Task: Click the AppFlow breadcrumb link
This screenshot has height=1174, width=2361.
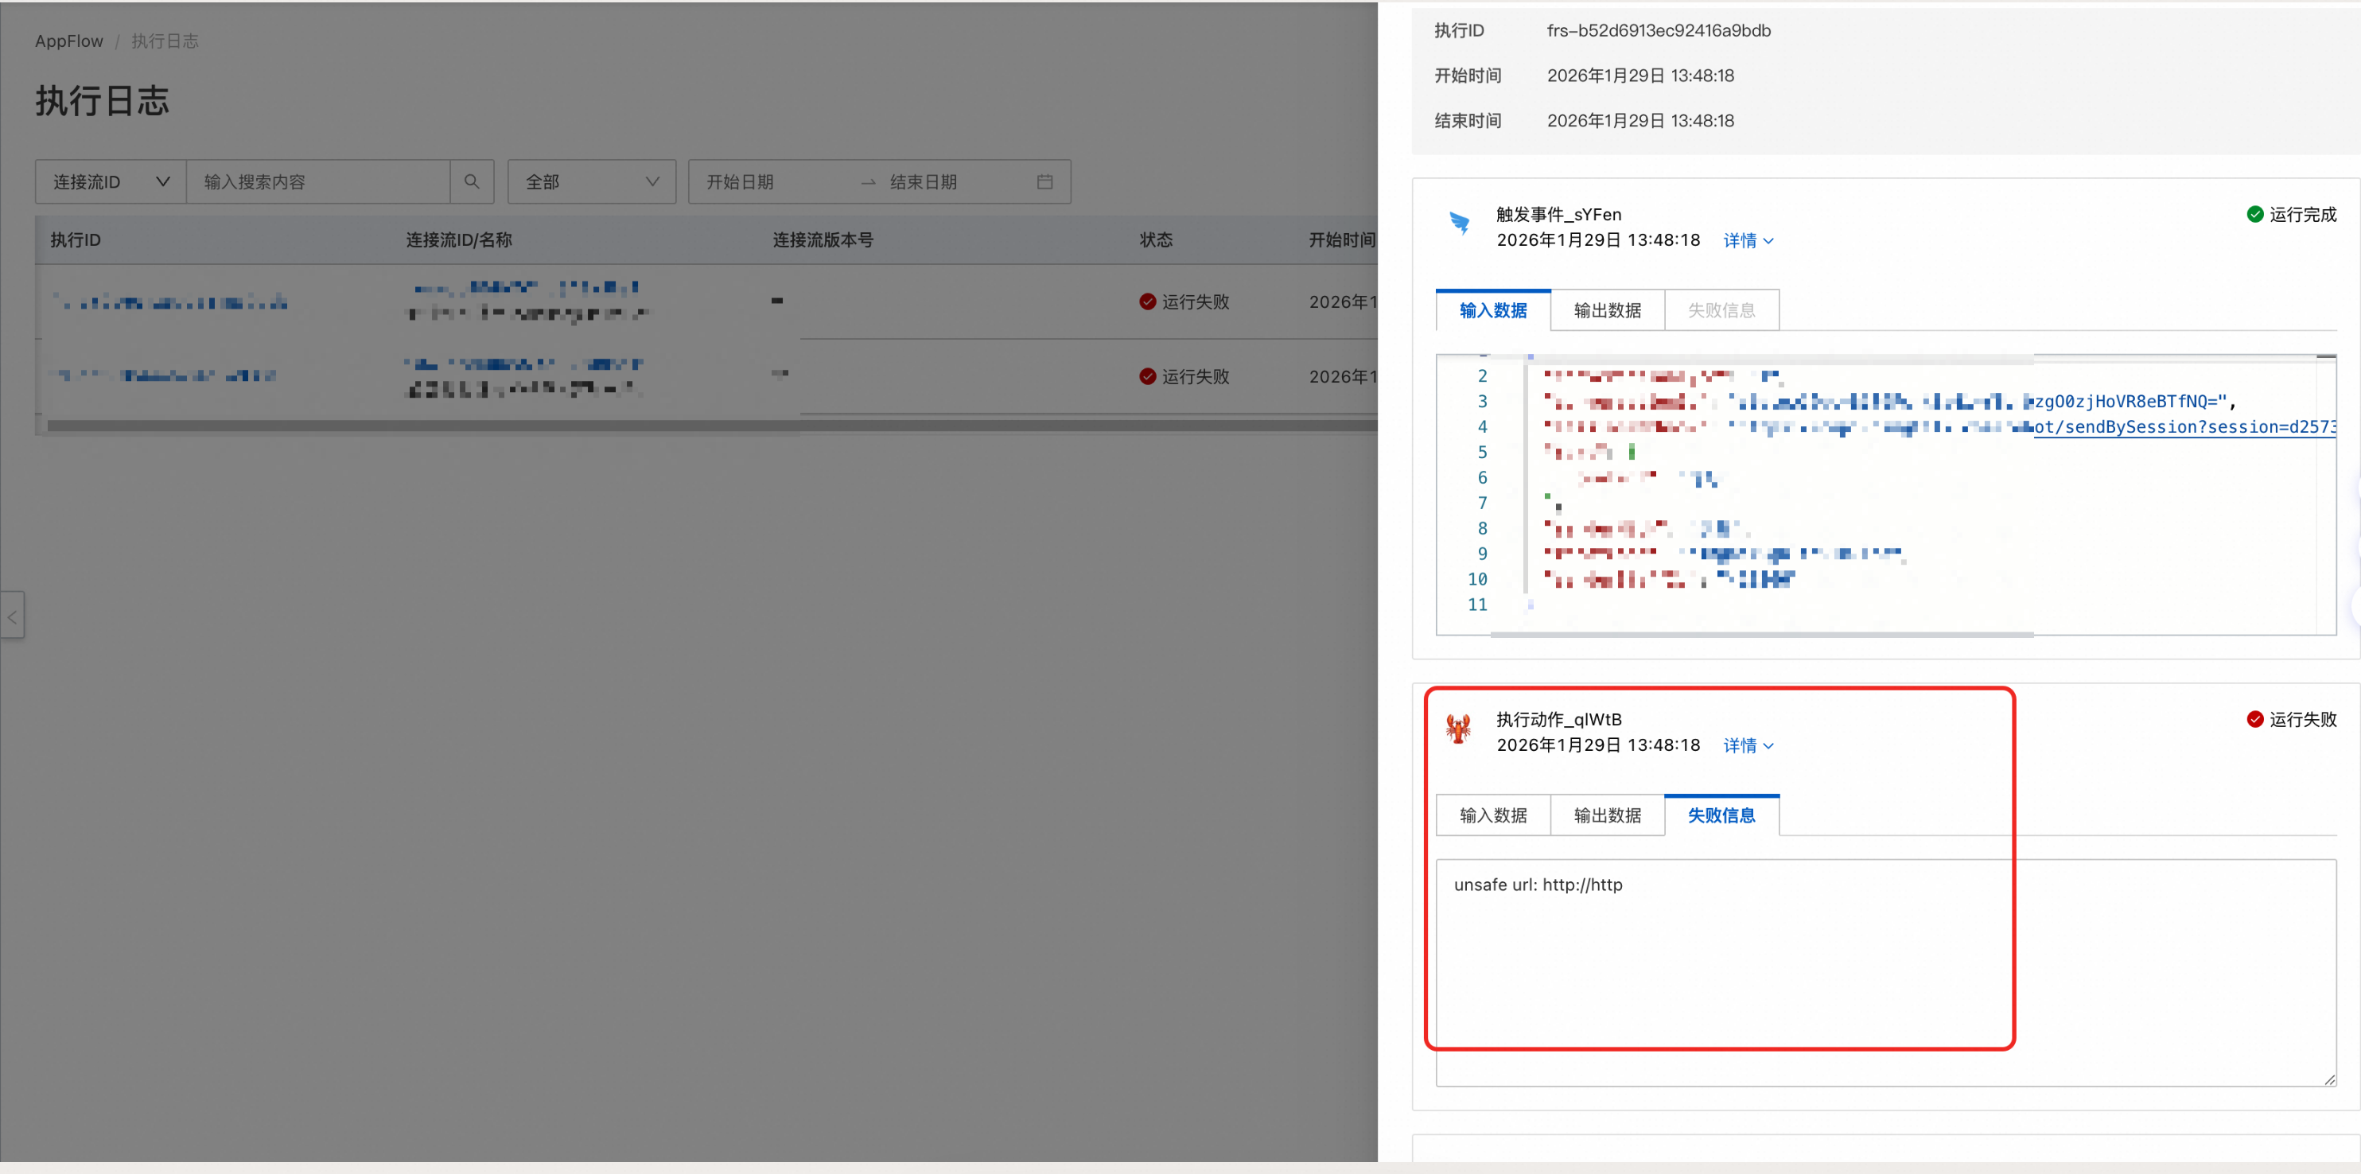Action: pos(68,41)
